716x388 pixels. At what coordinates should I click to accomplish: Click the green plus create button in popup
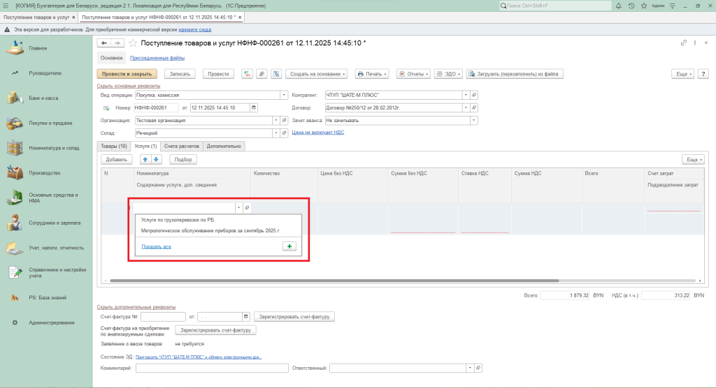pos(289,246)
